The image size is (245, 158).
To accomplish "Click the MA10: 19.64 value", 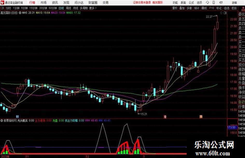I will pyautogui.click(x=43, y=13).
